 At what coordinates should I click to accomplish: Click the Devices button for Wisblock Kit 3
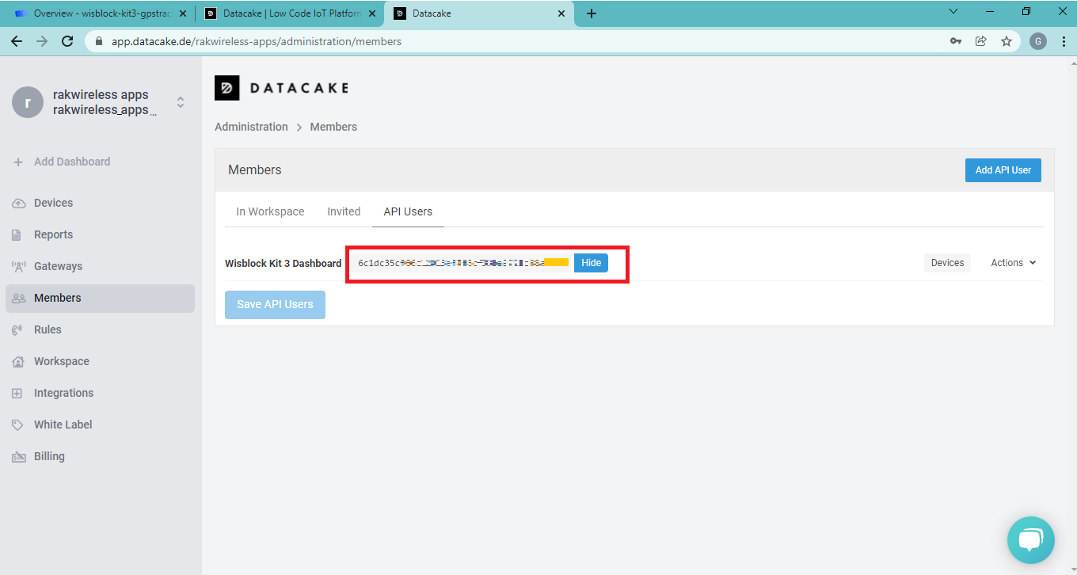[947, 263]
